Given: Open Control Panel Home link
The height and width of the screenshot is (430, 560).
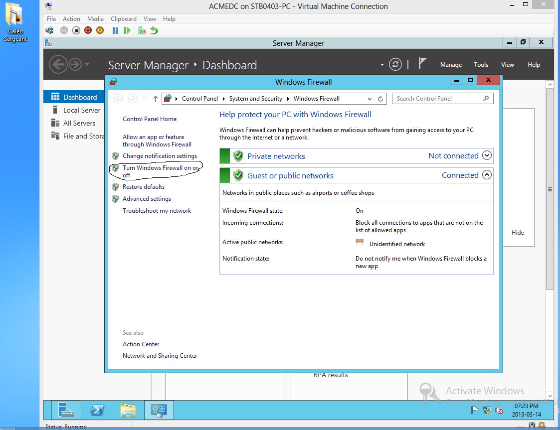Looking at the screenshot, I should [150, 119].
